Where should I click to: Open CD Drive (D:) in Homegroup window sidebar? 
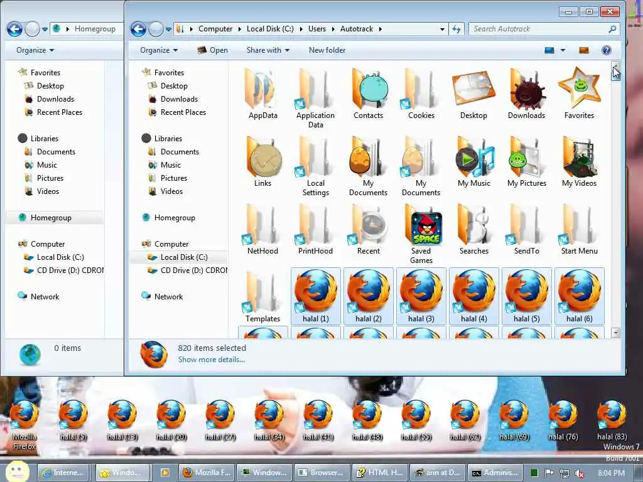point(70,270)
